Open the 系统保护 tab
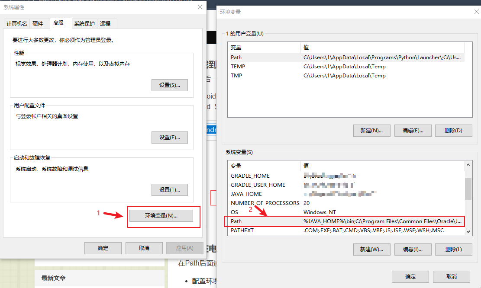 (x=84, y=24)
